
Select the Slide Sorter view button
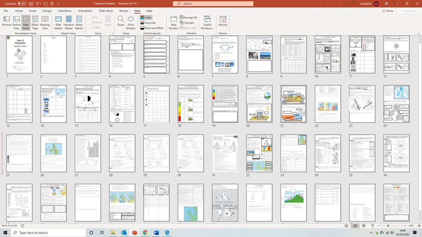26,22
